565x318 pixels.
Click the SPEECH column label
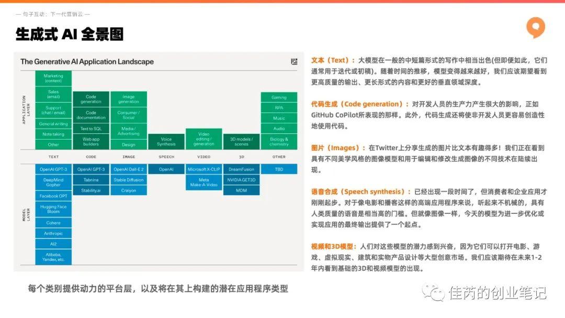pyautogui.click(x=166, y=157)
